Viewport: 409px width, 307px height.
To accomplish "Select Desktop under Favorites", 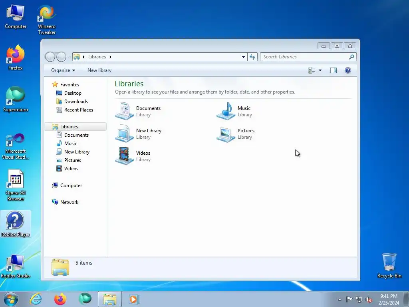I will [x=73, y=93].
